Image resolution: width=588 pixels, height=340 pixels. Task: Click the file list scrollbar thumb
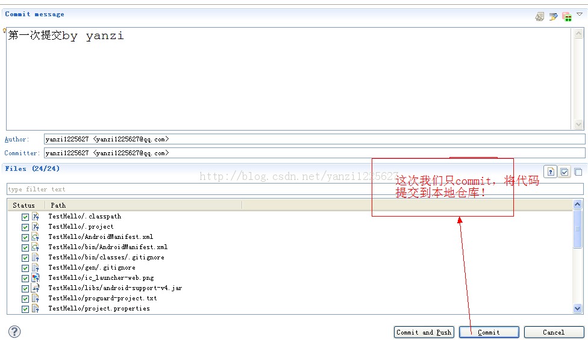tap(578, 229)
